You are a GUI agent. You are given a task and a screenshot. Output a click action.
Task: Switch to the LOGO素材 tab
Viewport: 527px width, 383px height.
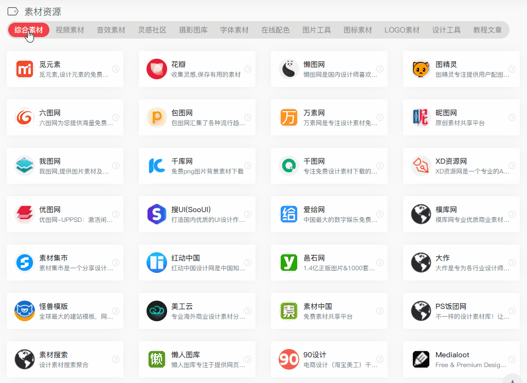pos(402,30)
